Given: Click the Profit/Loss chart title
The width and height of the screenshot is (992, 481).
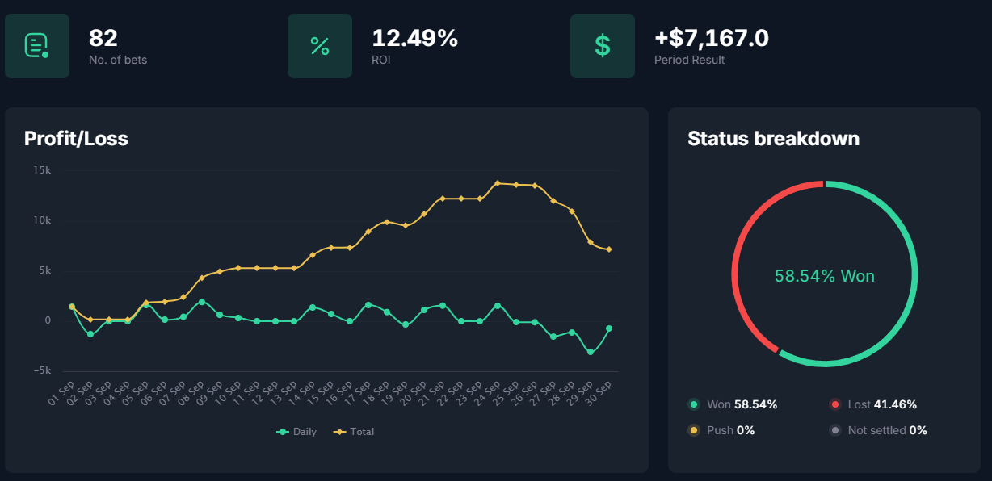Looking at the screenshot, I should pyautogui.click(x=76, y=139).
